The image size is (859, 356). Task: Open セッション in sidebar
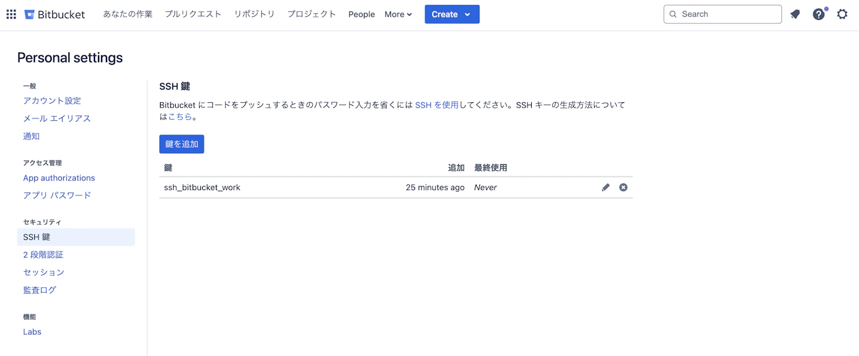coord(44,272)
